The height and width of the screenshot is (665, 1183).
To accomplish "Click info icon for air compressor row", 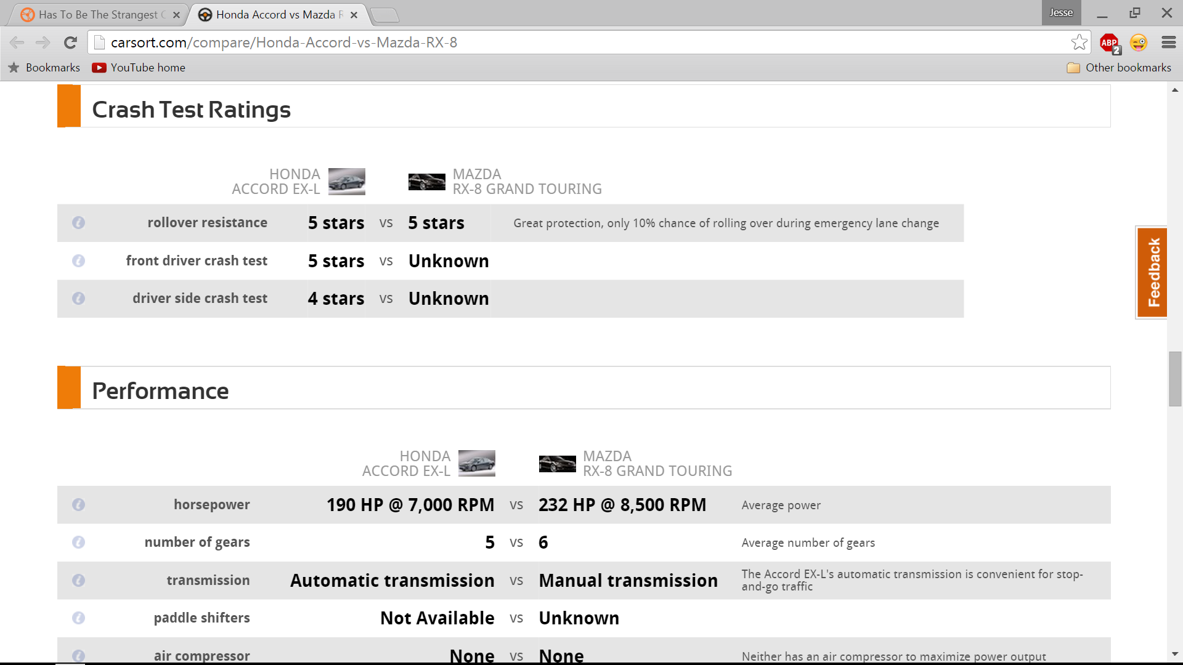I will [x=78, y=656].
